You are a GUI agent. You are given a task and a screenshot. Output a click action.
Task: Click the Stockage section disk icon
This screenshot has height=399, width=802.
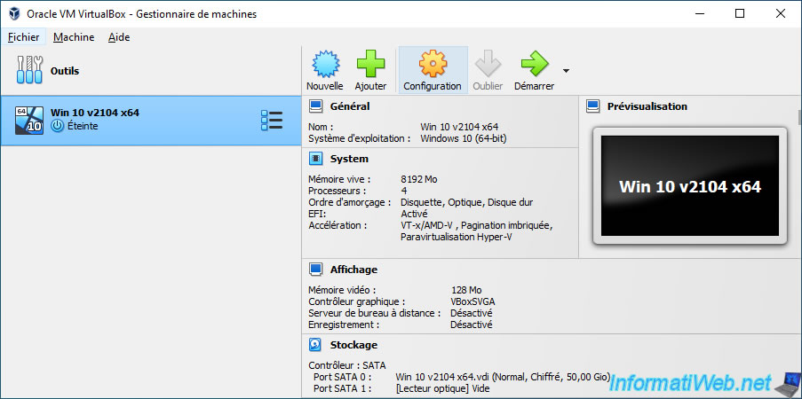click(316, 345)
